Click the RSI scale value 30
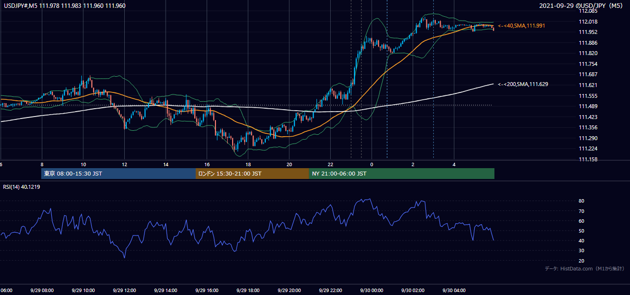The height and width of the screenshot is (295, 630). [581, 251]
